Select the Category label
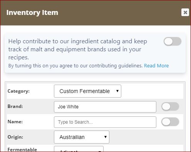The width and height of the screenshot is (191, 152). 18,91
